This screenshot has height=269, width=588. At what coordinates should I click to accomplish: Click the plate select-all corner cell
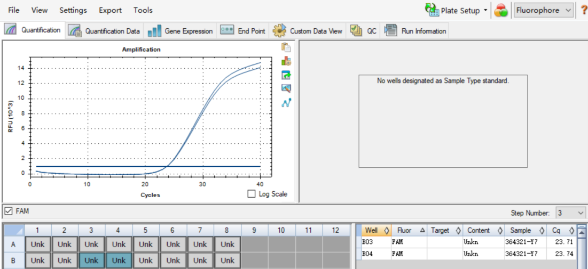[14, 231]
